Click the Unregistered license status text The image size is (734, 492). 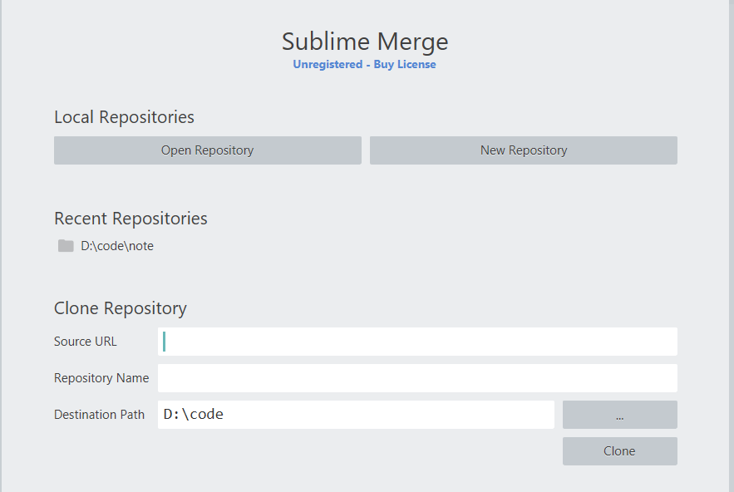(327, 63)
